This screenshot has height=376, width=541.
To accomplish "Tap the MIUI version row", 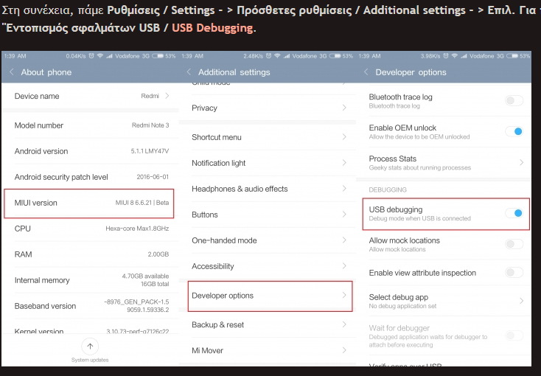I will 89,203.
